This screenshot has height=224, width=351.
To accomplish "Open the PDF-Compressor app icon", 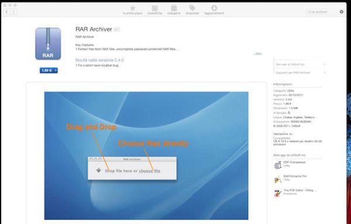I will pos(278,165).
